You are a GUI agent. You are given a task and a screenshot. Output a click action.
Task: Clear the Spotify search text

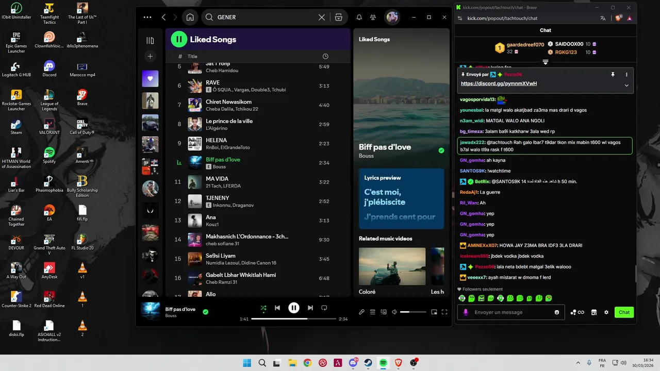pos(322,17)
